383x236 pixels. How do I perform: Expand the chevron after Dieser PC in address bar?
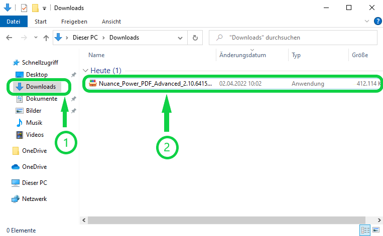tap(103, 38)
